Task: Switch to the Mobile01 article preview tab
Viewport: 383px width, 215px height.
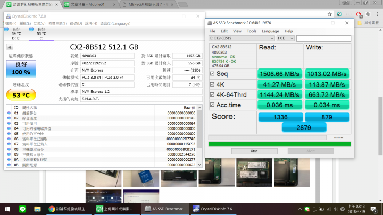Action: pos(87,4)
